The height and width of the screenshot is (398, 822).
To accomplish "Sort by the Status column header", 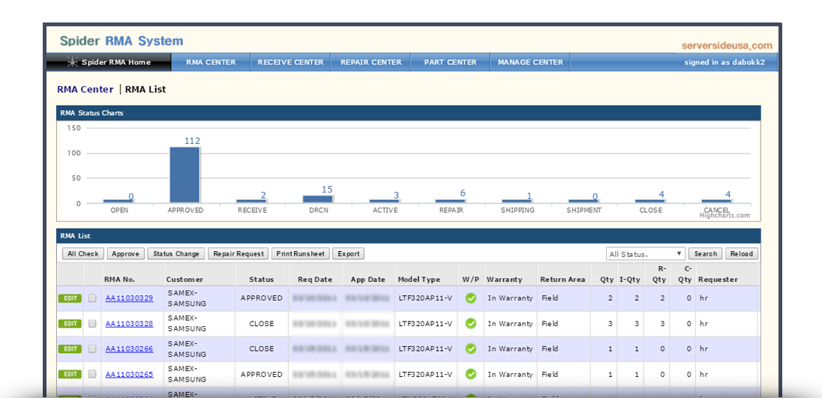I will pyautogui.click(x=261, y=280).
